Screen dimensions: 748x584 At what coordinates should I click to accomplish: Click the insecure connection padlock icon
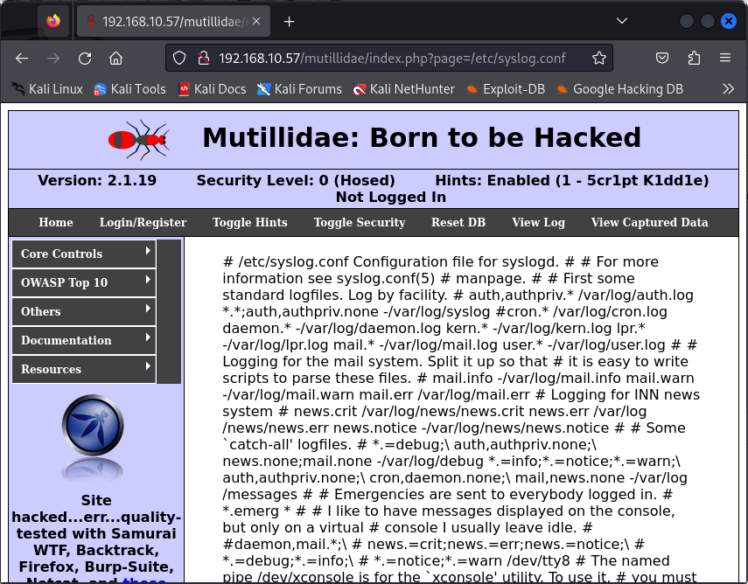[204, 59]
